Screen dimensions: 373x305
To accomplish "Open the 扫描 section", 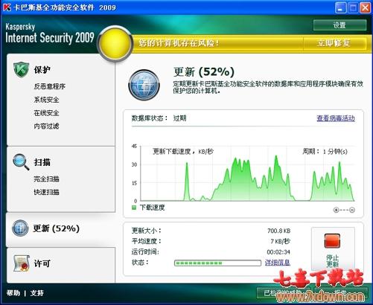I will coord(42,162).
